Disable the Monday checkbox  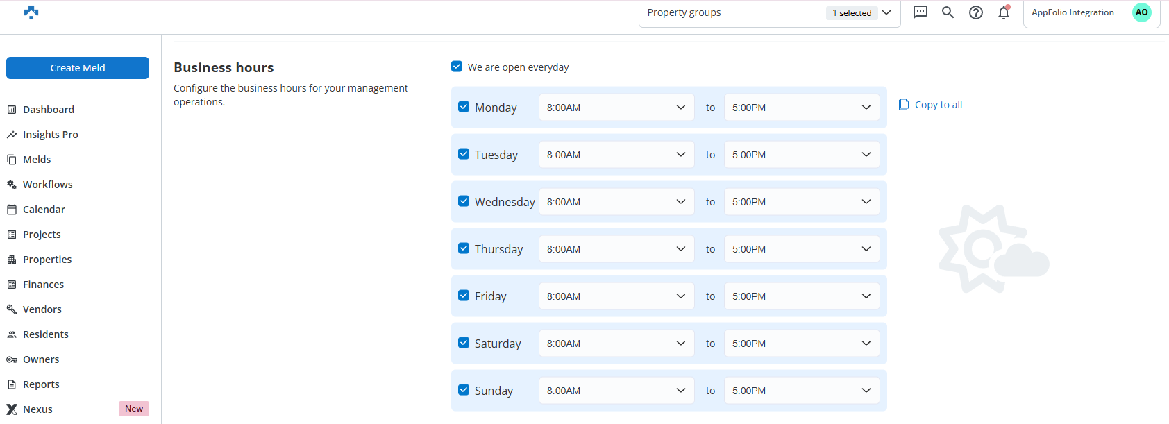click(x=464, y=107)
